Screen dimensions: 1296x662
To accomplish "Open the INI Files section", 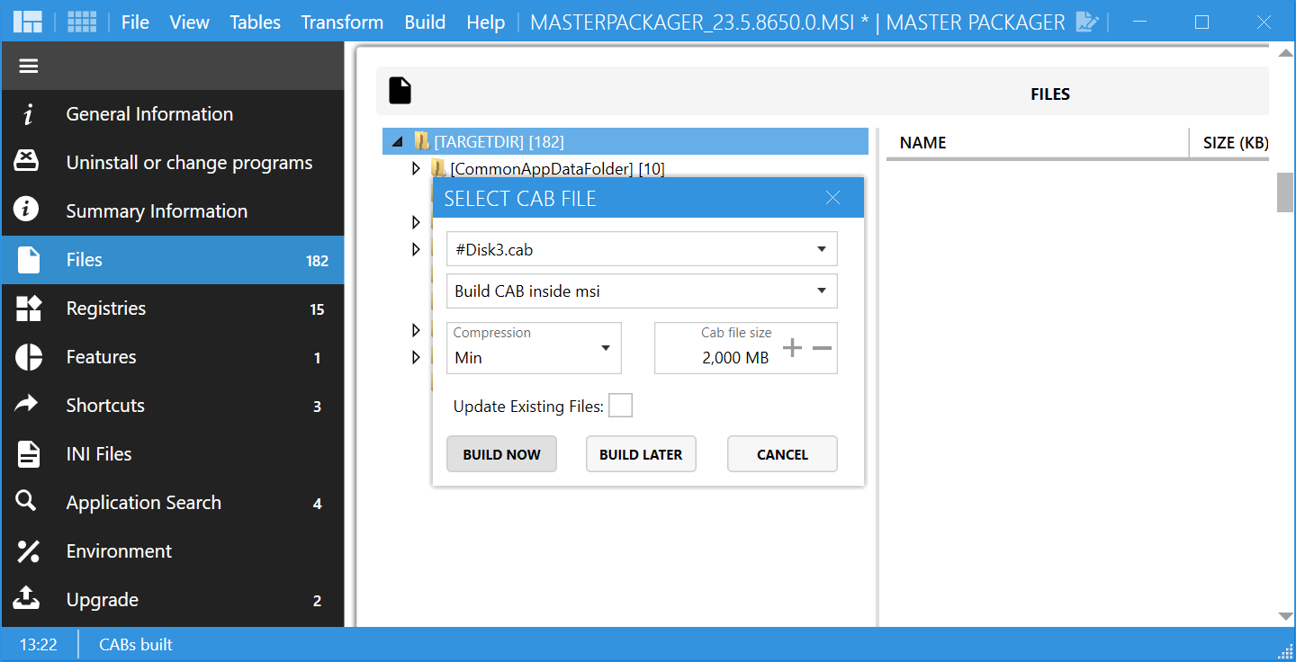I will click(173, 454).
